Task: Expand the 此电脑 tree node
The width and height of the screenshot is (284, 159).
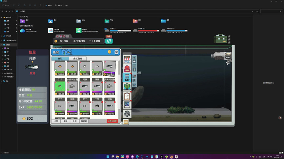Action: 2,45
